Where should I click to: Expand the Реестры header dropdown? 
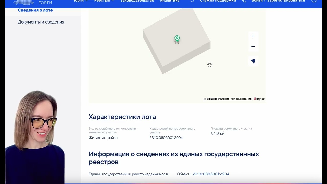tap(104, 1)
